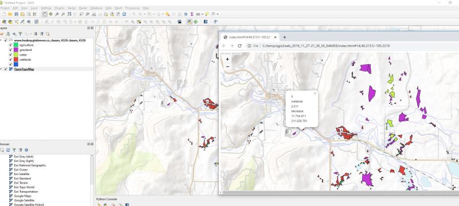
Task: Open statistical summary sigma icon
Action: coord(192,14)
